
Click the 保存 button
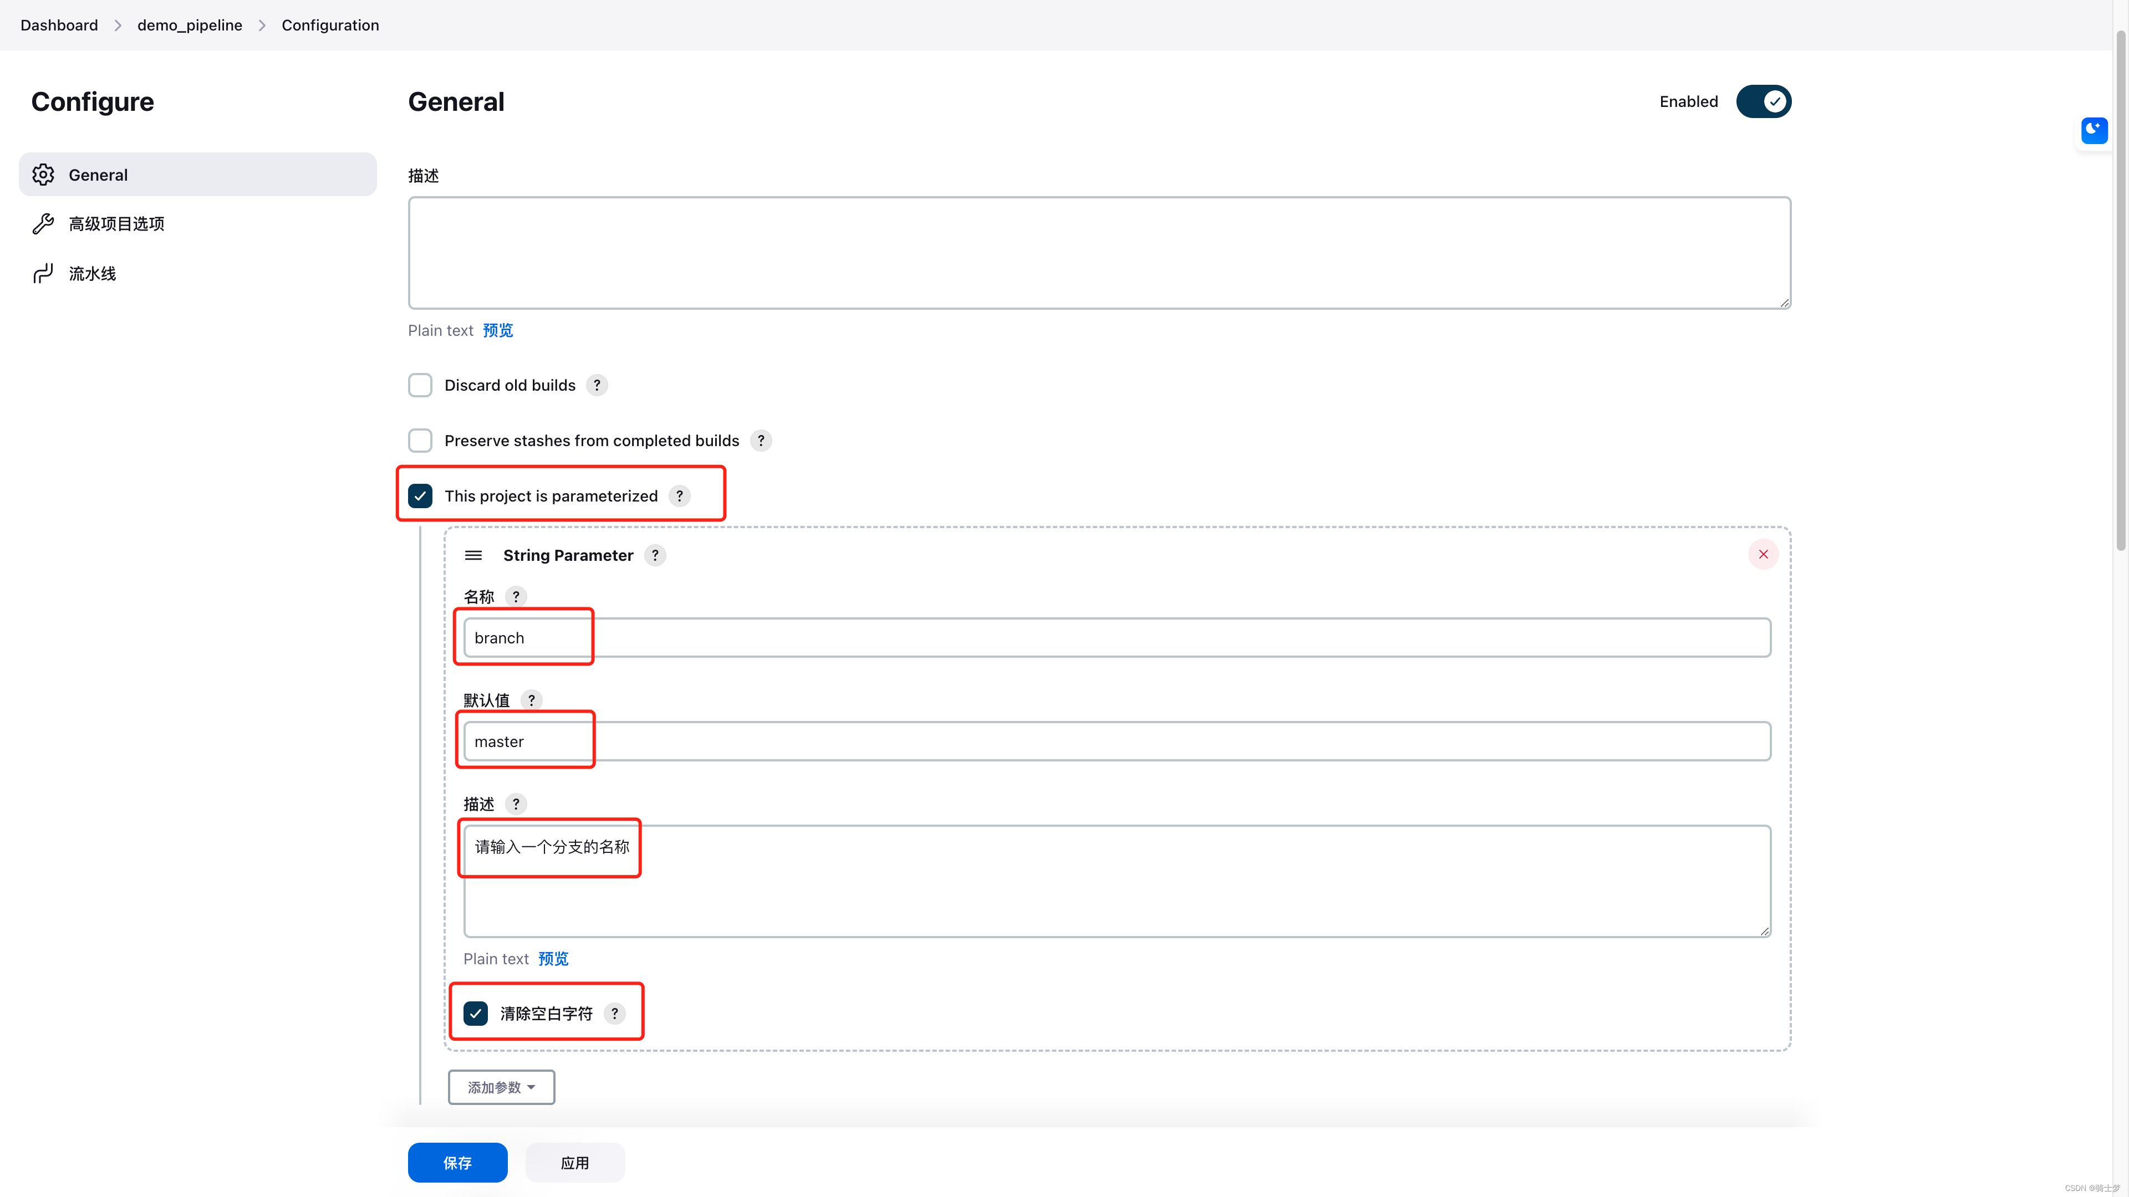457,1163
